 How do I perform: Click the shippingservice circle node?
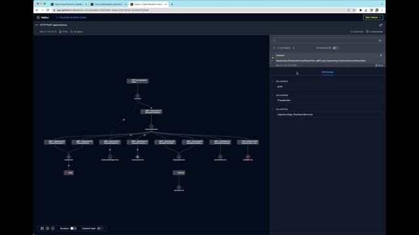[179, 157]
